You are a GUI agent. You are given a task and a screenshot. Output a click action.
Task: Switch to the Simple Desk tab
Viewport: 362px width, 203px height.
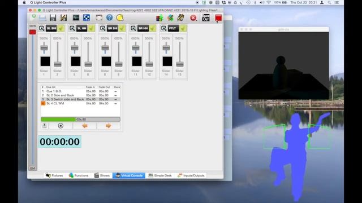[x=160, y=175]
